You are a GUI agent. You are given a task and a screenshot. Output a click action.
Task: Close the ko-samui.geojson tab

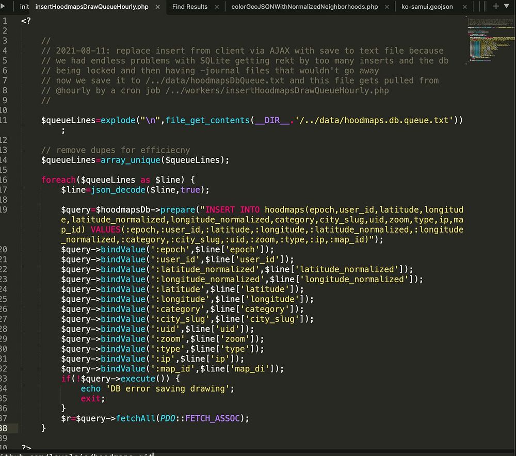pos(464,7)
